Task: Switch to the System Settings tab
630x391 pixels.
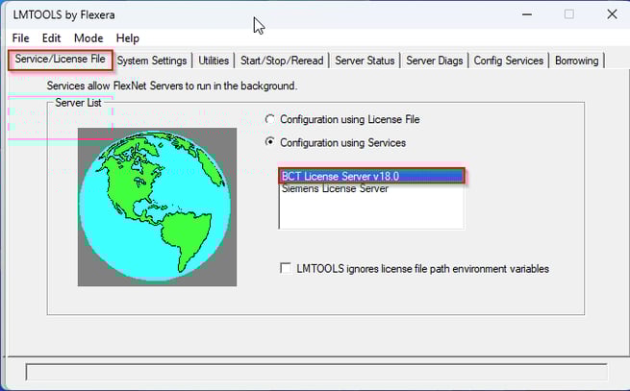Action: [152, 61]
